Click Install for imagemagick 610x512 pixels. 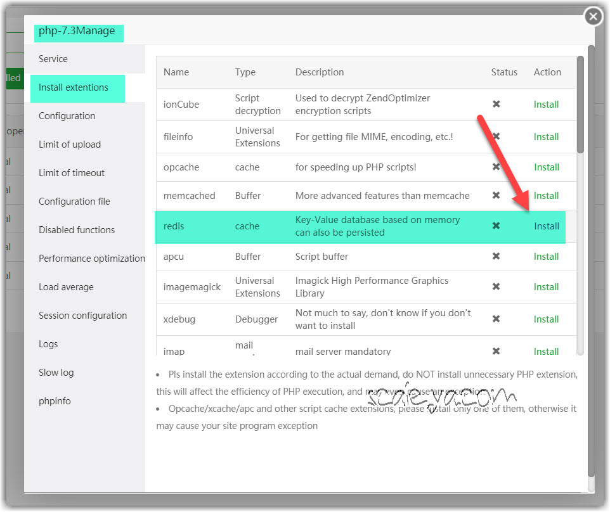546,287
